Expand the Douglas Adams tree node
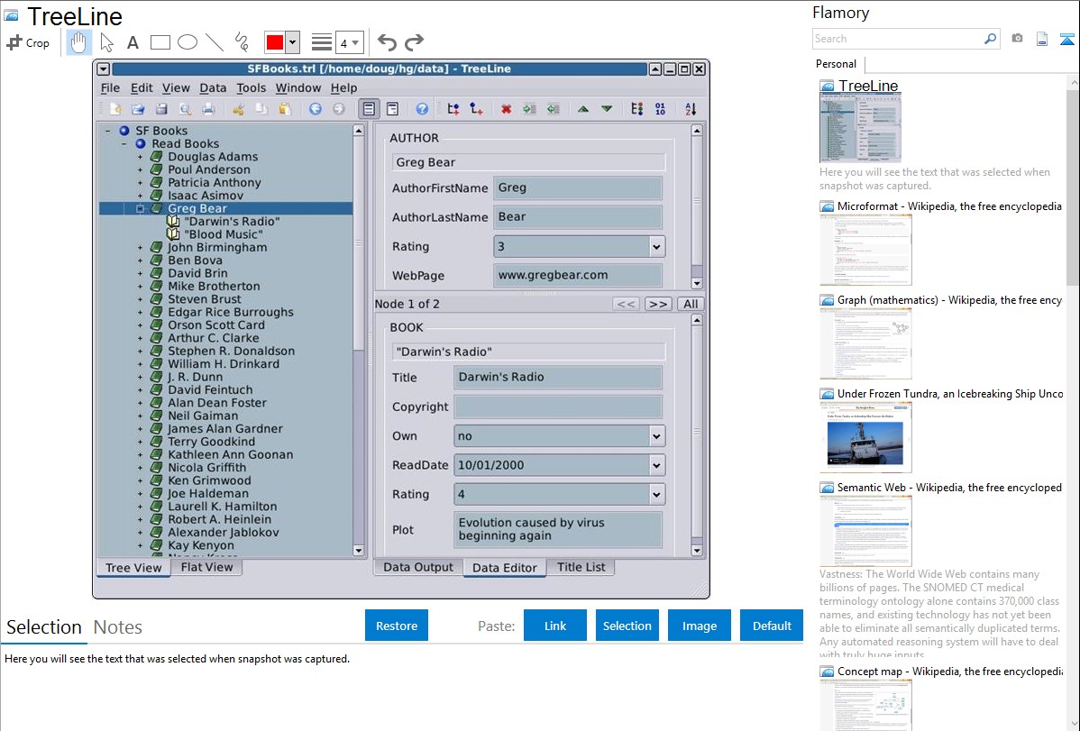 point(140,157)
